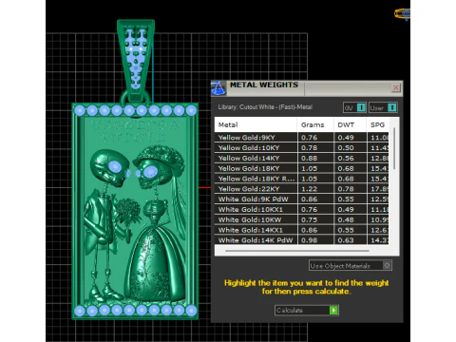This screenshot has height=342, width=456.
Task: Close the Metal Weights window
Action: coord(396,87)
